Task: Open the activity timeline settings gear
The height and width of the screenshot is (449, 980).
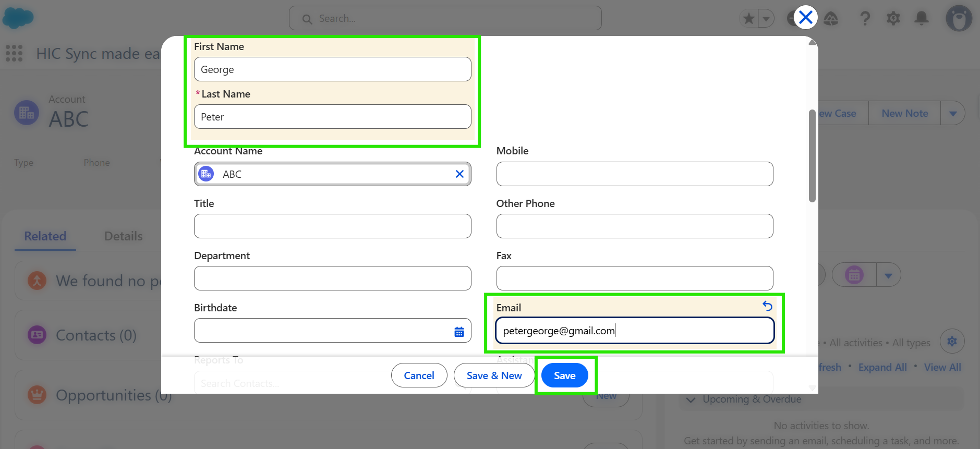Action: [x=952, y=342]
